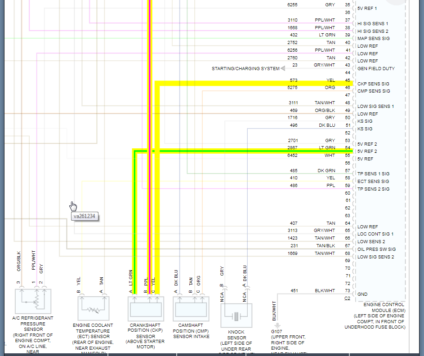
Task: Click the TAN/BLK wire color at pin 67
Action: (326, 246)
